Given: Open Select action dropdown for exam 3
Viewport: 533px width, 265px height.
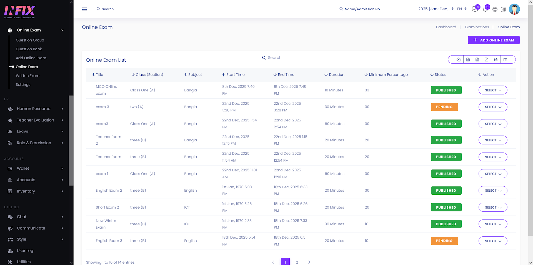Looking at the screenshot, I should click(x=493, y=107).
